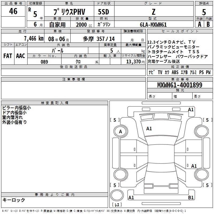Select interior color "クロ"
The width and height of the screenshot is (214, 214).
click(x=78, y=62)
